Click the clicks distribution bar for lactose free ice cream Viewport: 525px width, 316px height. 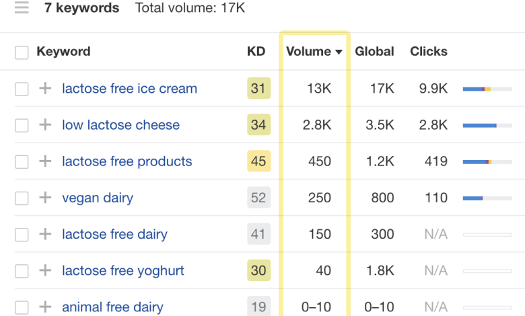click(487, 89)
